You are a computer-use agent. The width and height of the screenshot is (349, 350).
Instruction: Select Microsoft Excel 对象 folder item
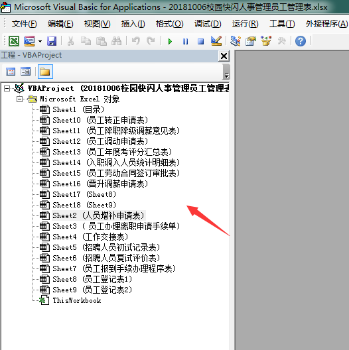click(80, 99)
